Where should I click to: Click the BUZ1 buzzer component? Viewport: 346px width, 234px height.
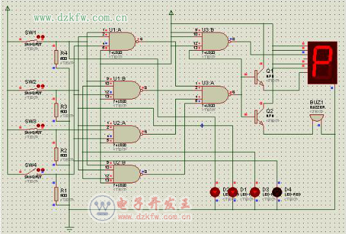tap(316, 118)
